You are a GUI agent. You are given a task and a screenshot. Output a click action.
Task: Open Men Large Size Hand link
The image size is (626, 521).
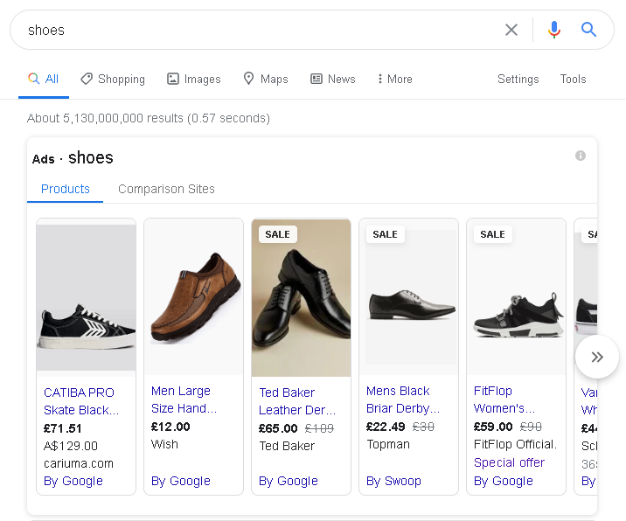point(184,399)
